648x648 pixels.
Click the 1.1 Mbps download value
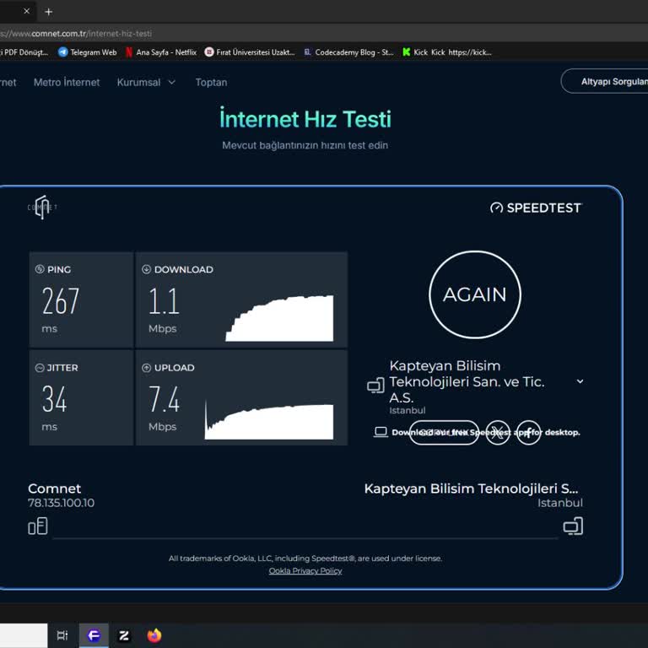click(x=164, y=301)
